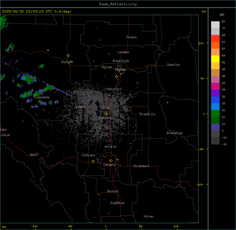Select the 65 dBZ red legend swatch
Viewport: 236px width, 230px height.
point(215,39)
